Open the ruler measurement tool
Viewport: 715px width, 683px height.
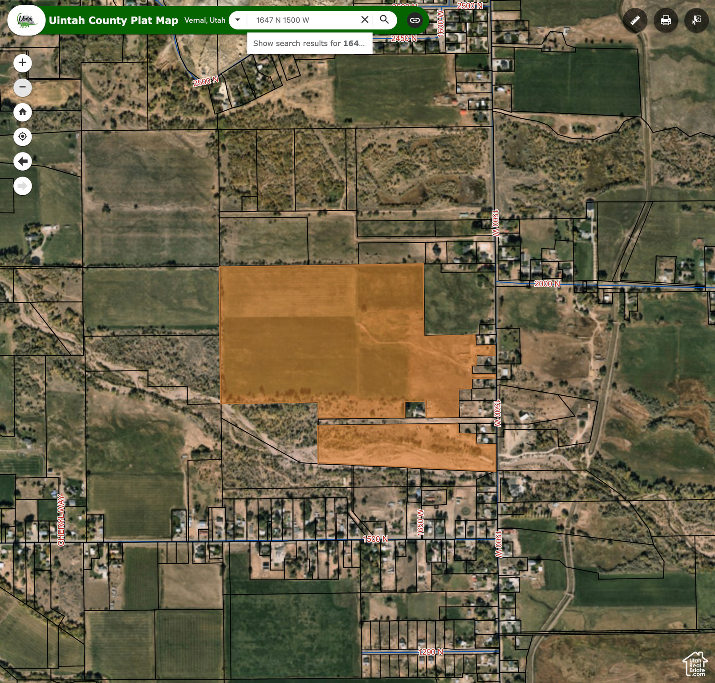[635, 20]
